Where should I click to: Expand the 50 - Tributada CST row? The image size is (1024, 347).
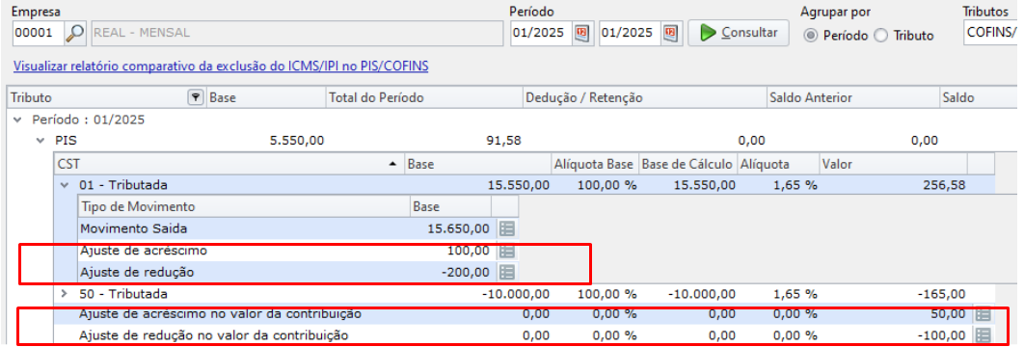coord(64,294)
